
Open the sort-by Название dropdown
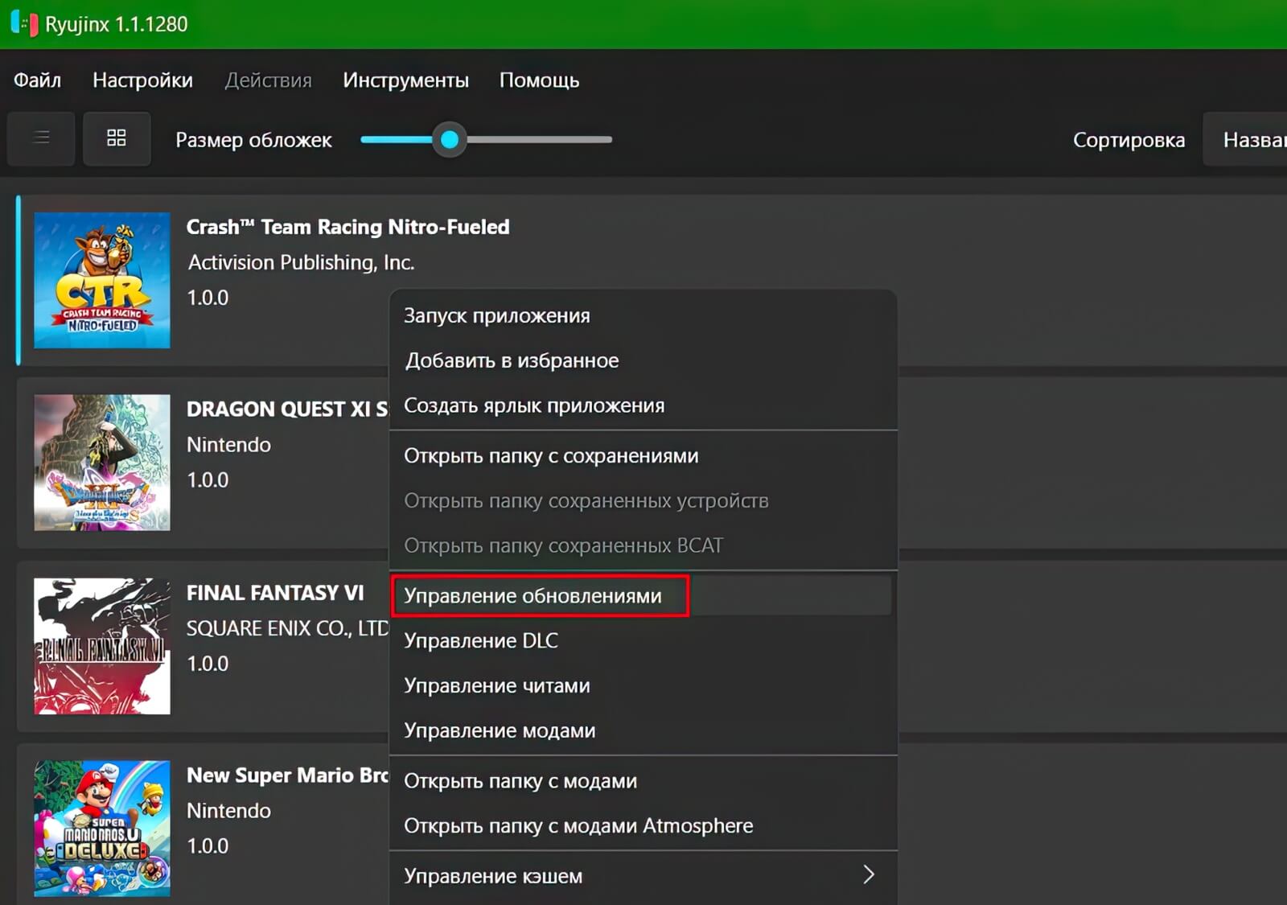point(1245,139)
